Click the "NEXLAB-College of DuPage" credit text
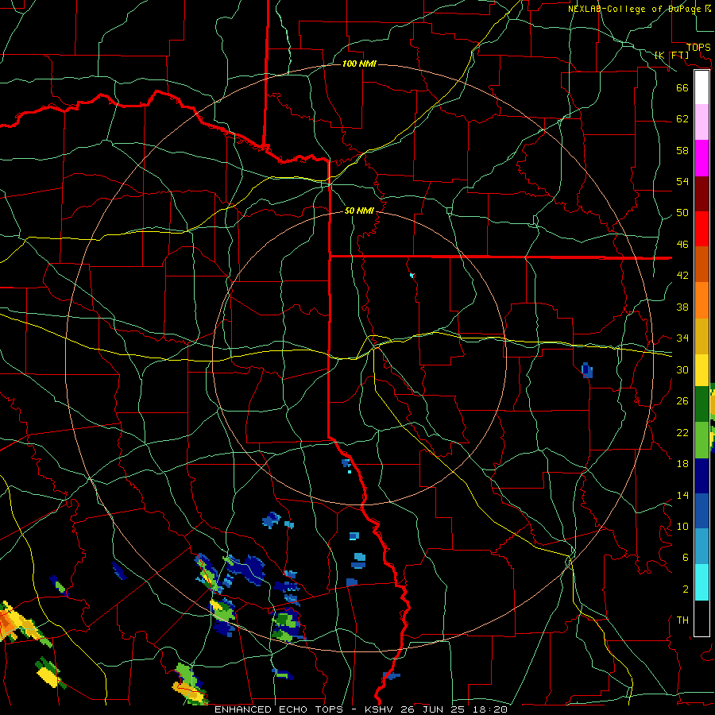Viewport: 715px width, 715px height. tap(635, 9)
